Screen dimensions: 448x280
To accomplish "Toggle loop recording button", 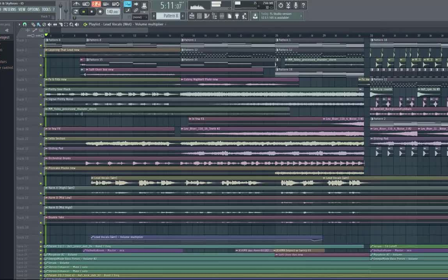I will point(116,4).
